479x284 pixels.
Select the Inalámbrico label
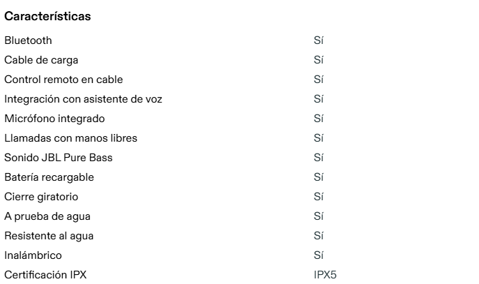pos(33,255)
